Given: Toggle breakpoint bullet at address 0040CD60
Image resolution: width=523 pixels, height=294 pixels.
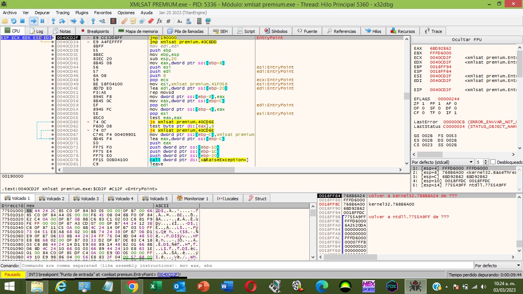Looking at the screenshot, I should coord(53,122).
